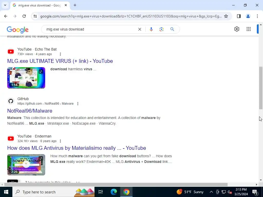This screenshot has height=197, width=263.
Task: Click the Google logo
Action: click(x=18, y=30)
